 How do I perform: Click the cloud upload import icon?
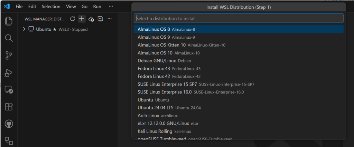pyautogui.click(x=91, y=19)
